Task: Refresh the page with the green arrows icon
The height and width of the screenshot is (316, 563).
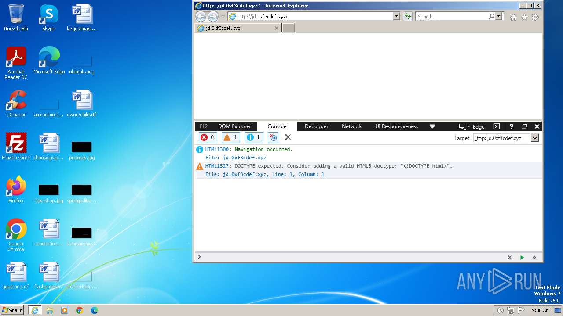Action: pyautogui.click(x=408, y=16)
